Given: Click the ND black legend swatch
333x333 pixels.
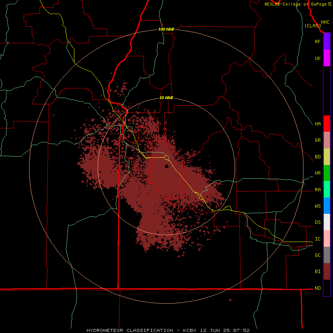Looking at the screenshot, I should (x=327, y=288).
